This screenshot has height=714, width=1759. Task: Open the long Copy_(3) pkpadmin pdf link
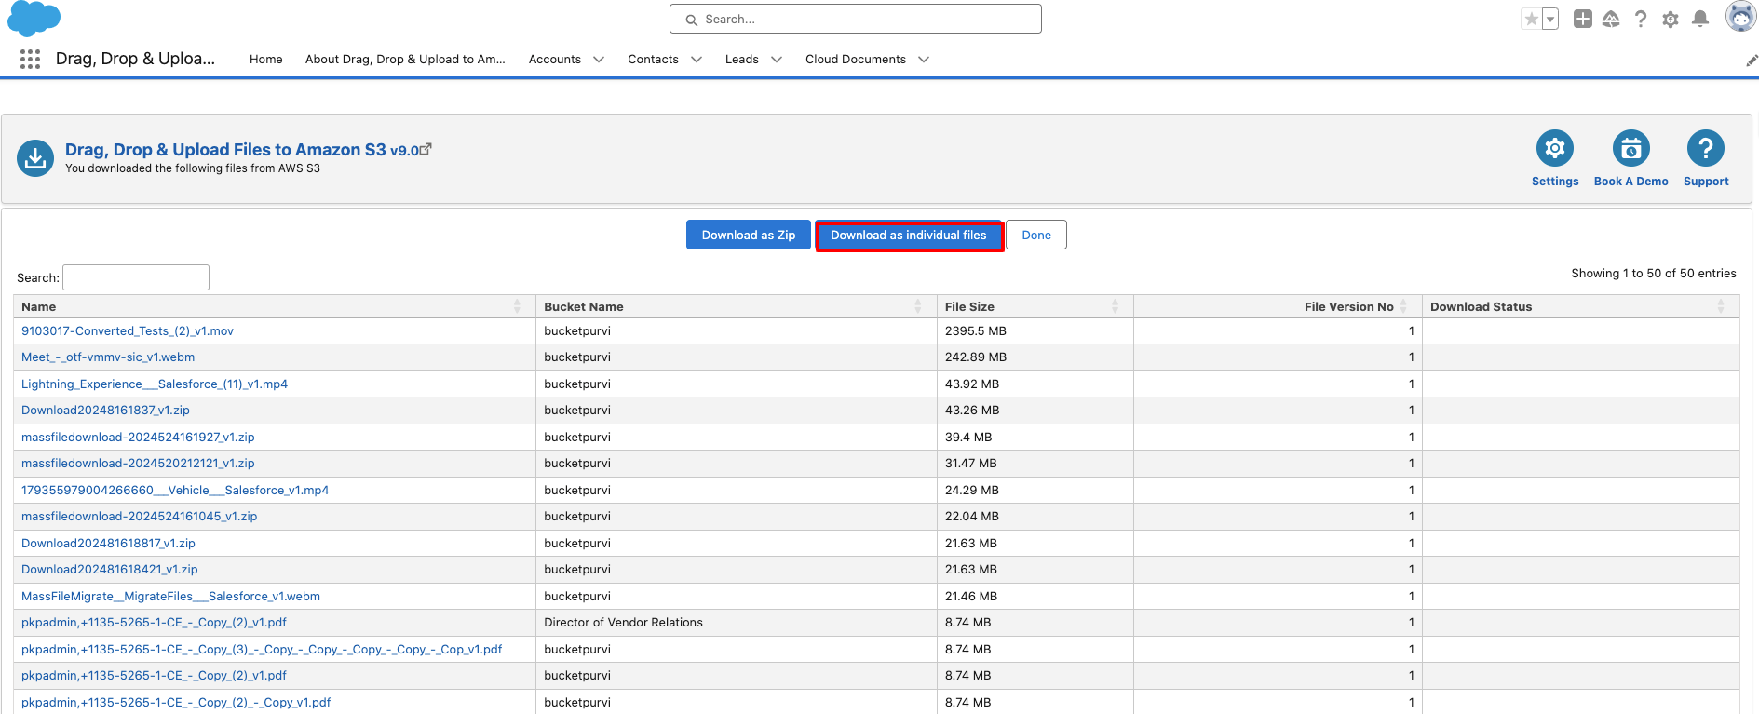click(262, 650)
